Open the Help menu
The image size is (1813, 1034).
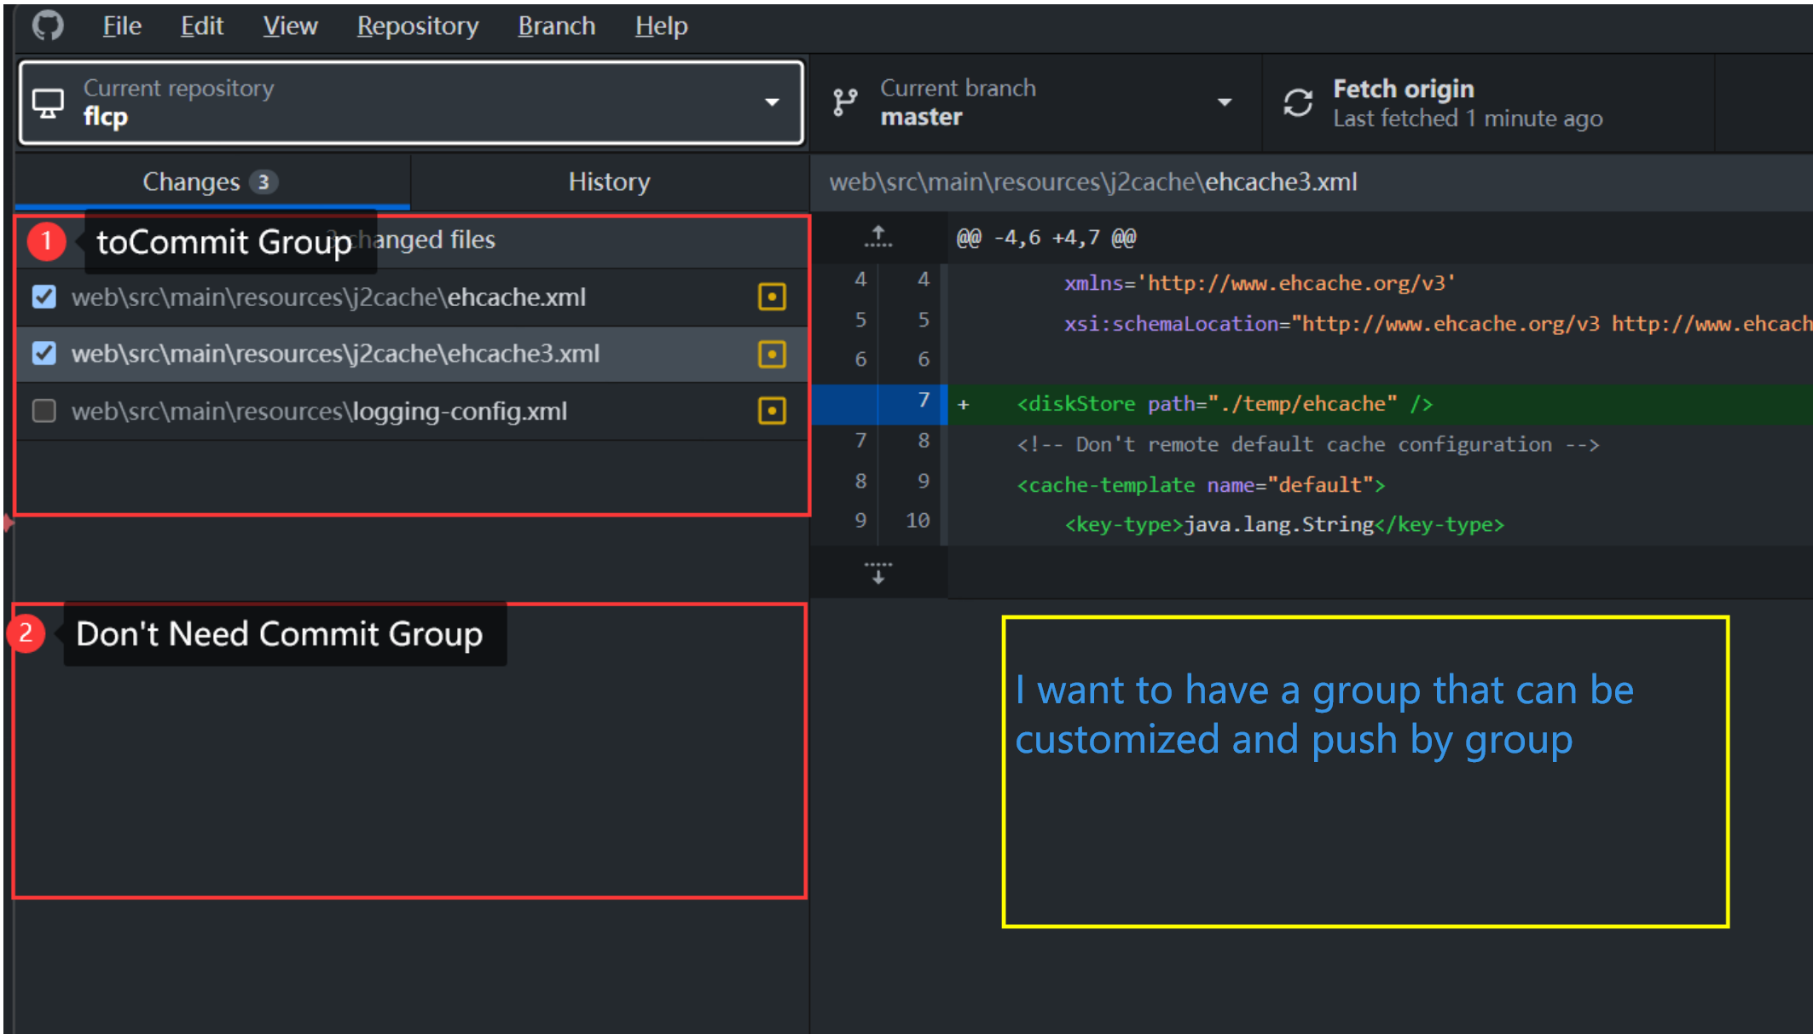pyautogui.click(x=661, y=26)
